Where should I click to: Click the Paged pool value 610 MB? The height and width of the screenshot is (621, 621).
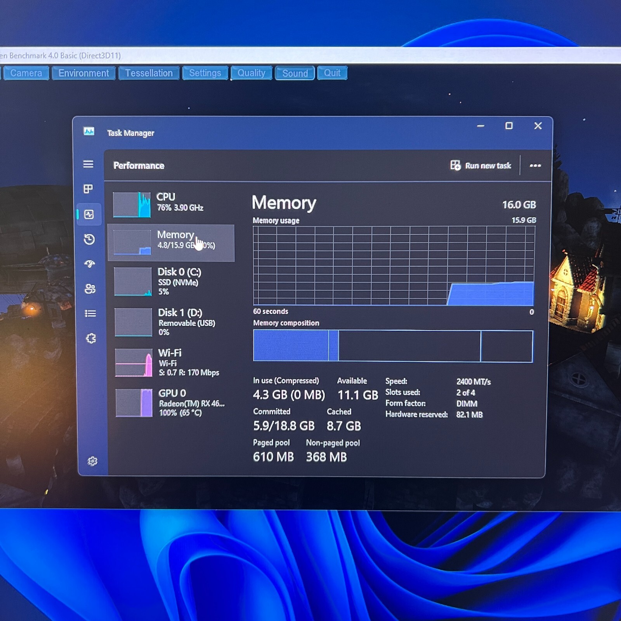click(x=273, y=457)
